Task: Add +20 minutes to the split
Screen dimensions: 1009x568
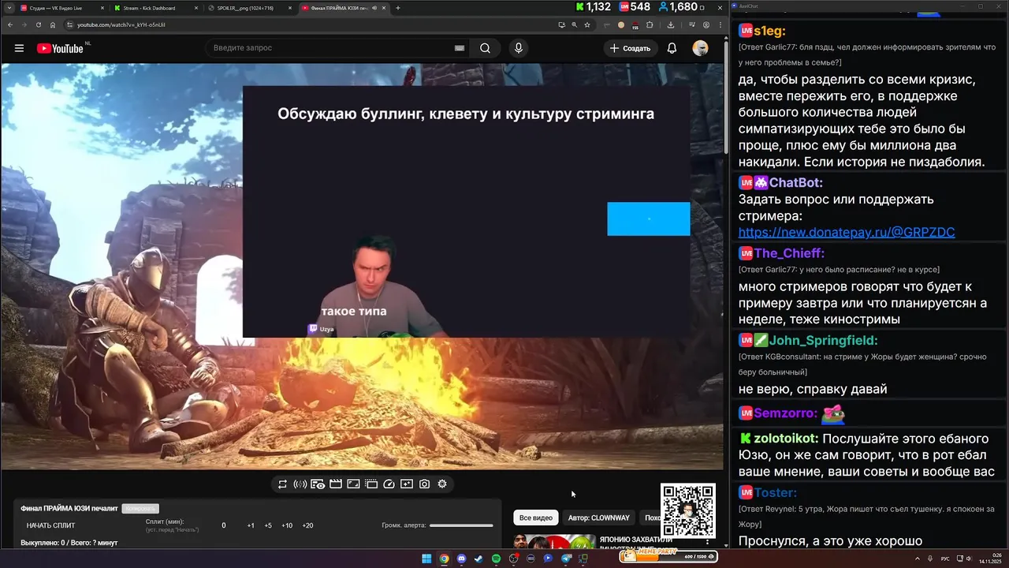Action: tap(307, 525)
